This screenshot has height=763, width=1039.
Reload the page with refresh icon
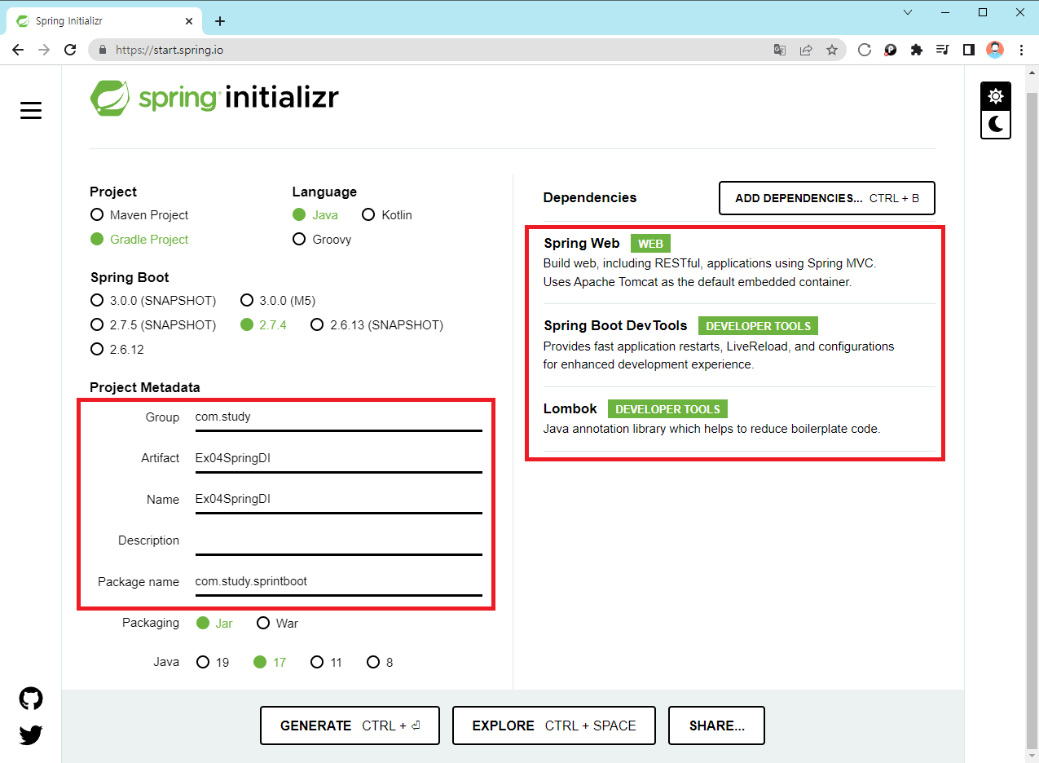[x=70, y=50]
